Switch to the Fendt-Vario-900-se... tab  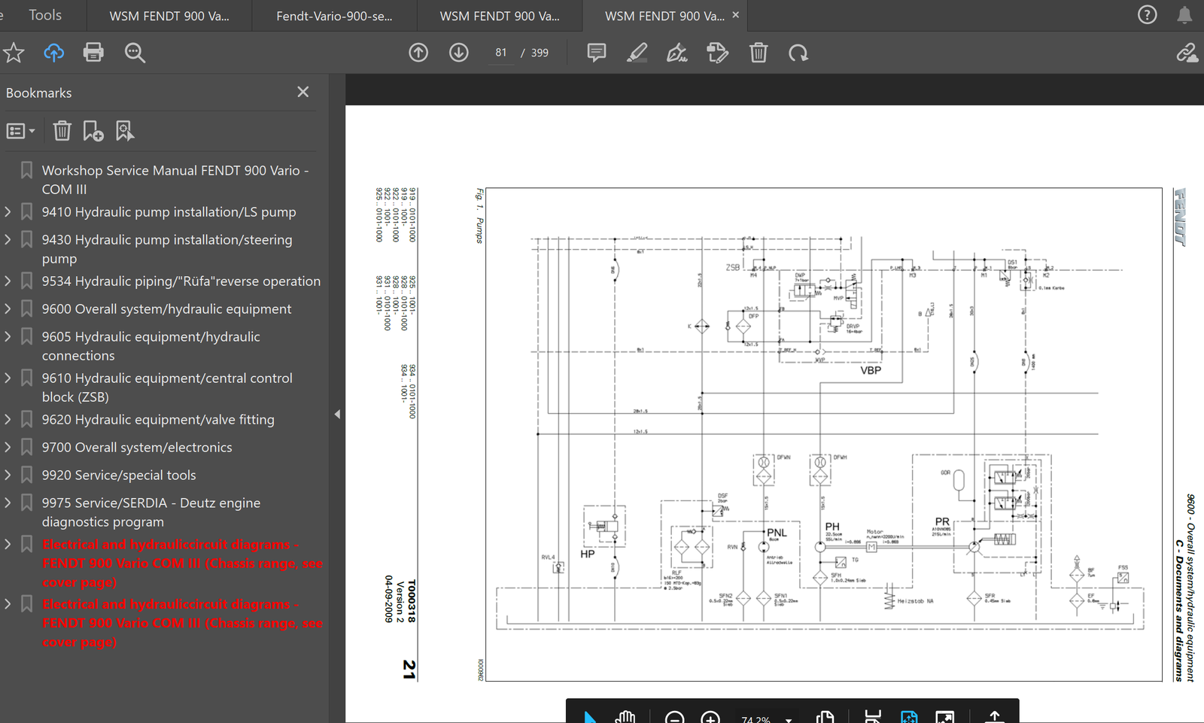coord(334,16)
